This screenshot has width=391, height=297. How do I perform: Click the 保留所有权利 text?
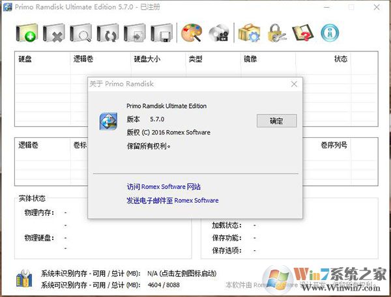point(149,146)
